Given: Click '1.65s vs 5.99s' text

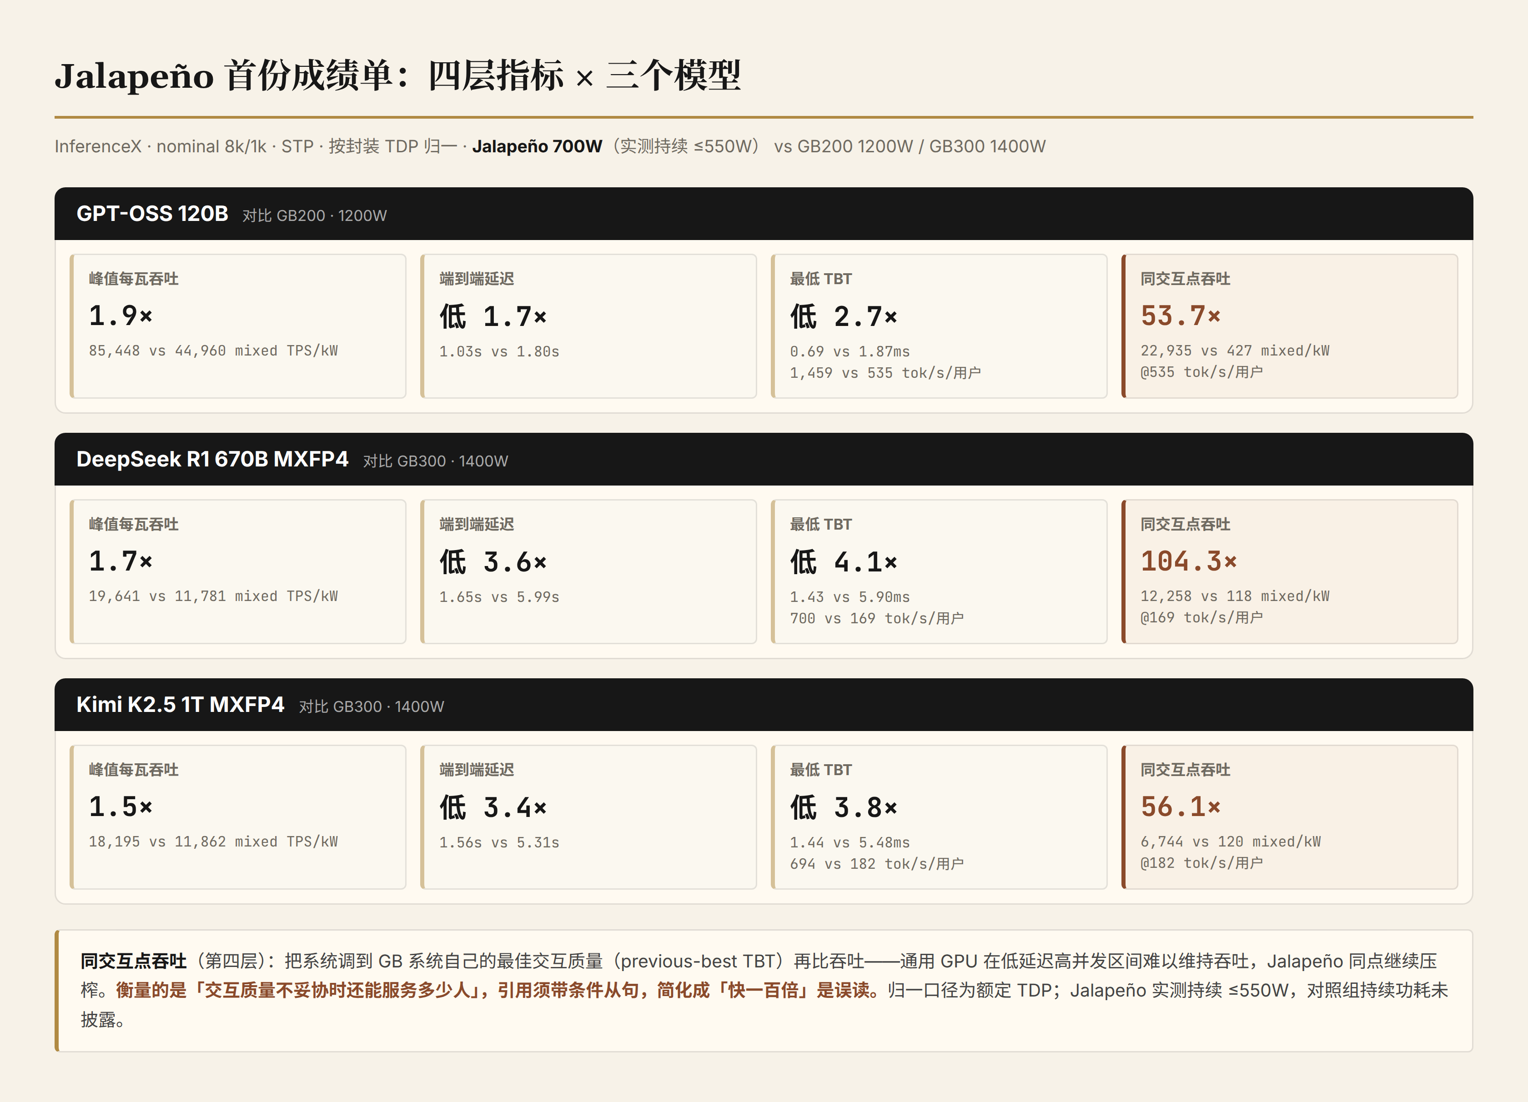Looking at the screenshot, I should [x=499, y=597].
